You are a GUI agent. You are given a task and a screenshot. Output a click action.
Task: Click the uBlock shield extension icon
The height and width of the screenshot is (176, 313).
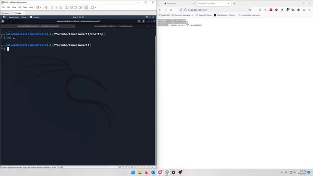point(276,10)
